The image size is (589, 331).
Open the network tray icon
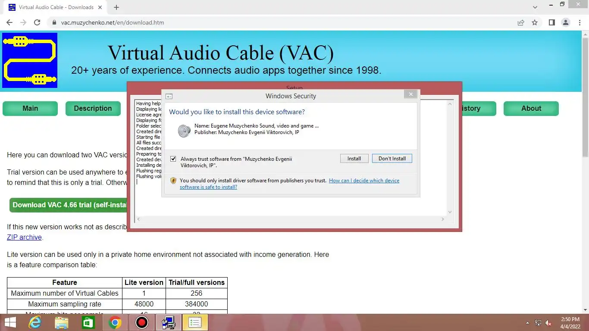538,323
